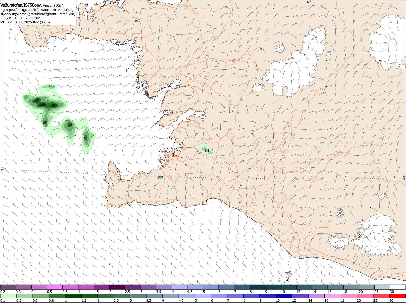Click the 0.5 precipitation label offshore
The image size is (406, 303).
coord(51,86)
